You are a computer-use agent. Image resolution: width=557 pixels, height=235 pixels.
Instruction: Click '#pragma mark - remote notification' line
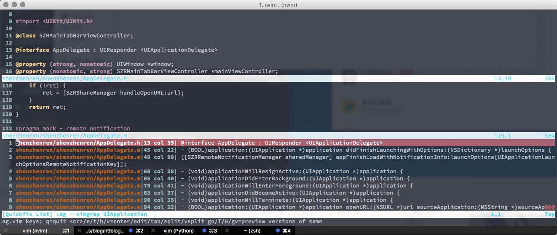pyautogui.click(x=73, y=129)
